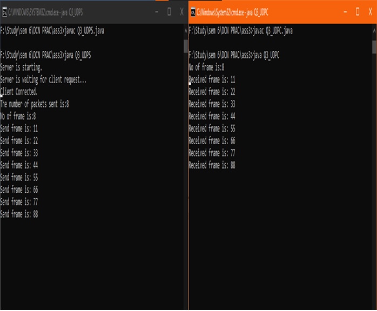This screenshot has width=377, height=311.
Task: Click the 'Send frame is: 11' line
Action: (19, 129)
